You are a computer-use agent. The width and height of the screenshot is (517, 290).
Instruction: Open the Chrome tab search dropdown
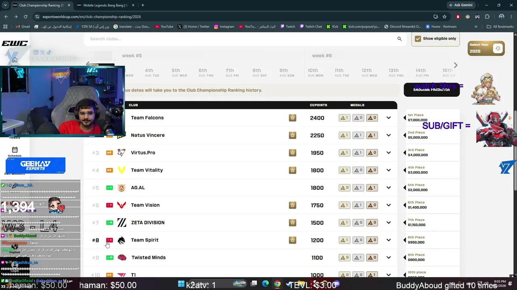tap(6, 5)
